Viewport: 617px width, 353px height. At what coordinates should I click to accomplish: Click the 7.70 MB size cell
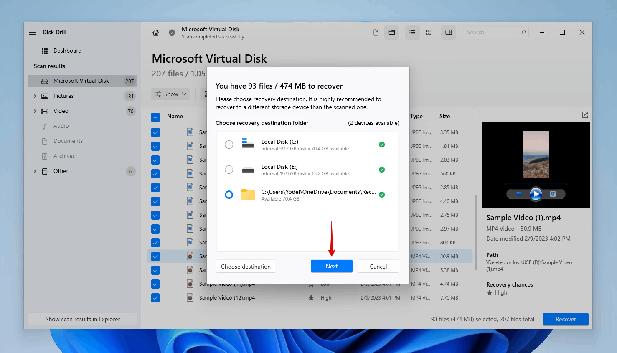click(x=449, y=298)
